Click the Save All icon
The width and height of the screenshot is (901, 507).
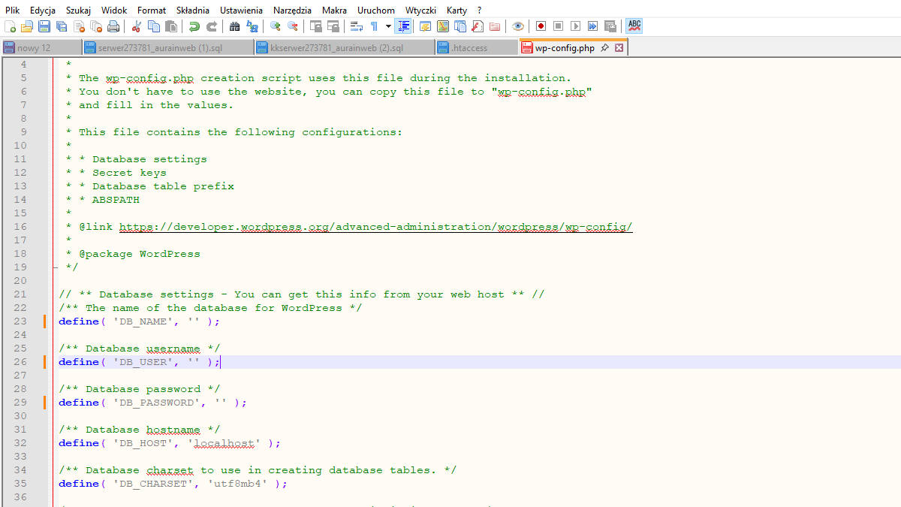click(x=62, y=26)
